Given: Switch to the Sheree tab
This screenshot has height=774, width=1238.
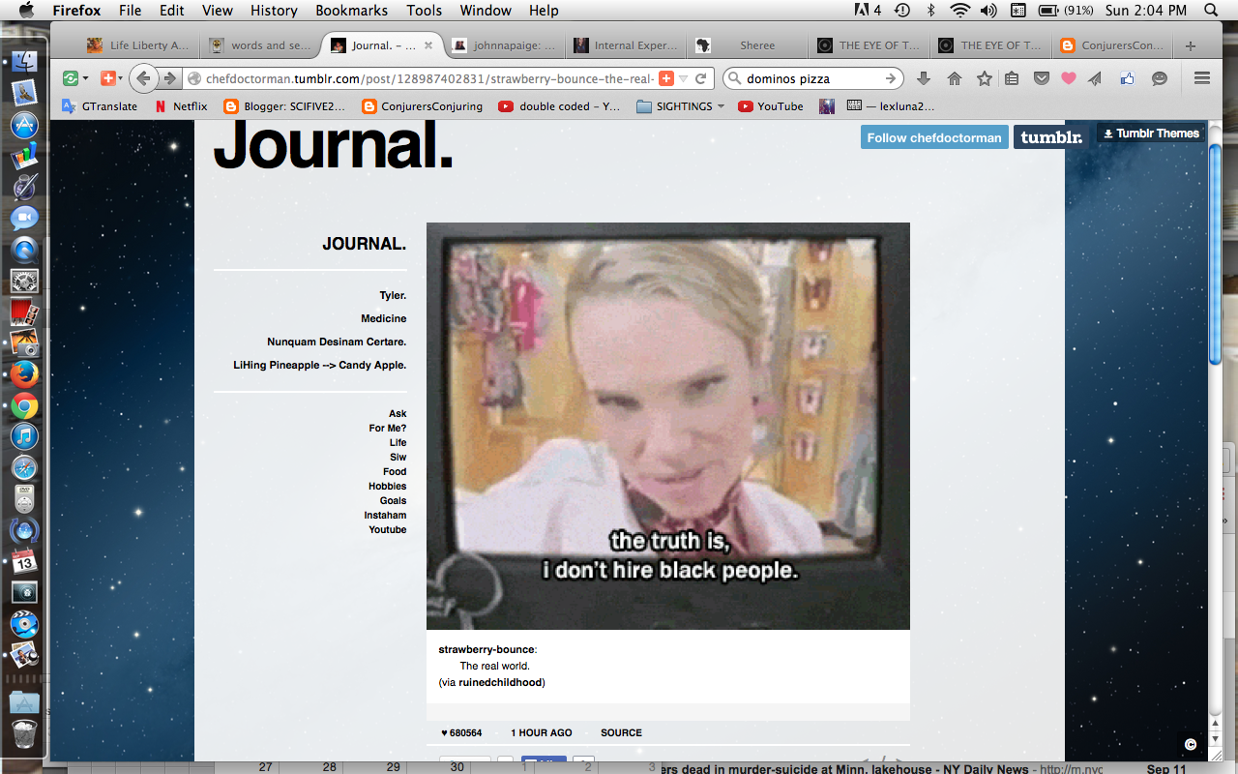Looking at the screenshot, I should (747, 45).
